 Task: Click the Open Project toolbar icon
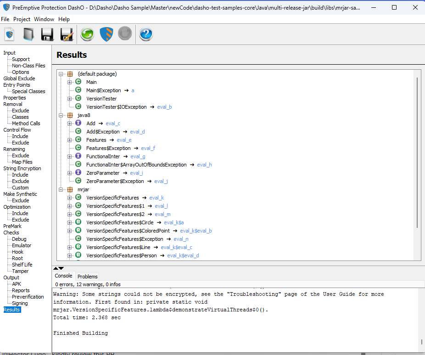[28, 34]
